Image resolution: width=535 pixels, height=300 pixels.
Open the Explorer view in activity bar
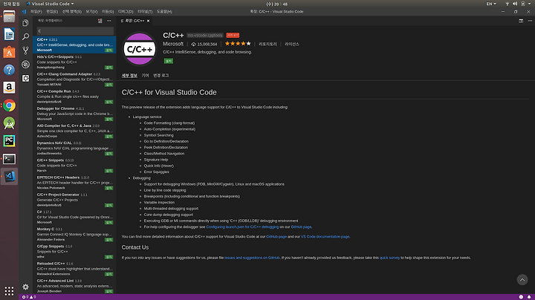coord(25,23)
